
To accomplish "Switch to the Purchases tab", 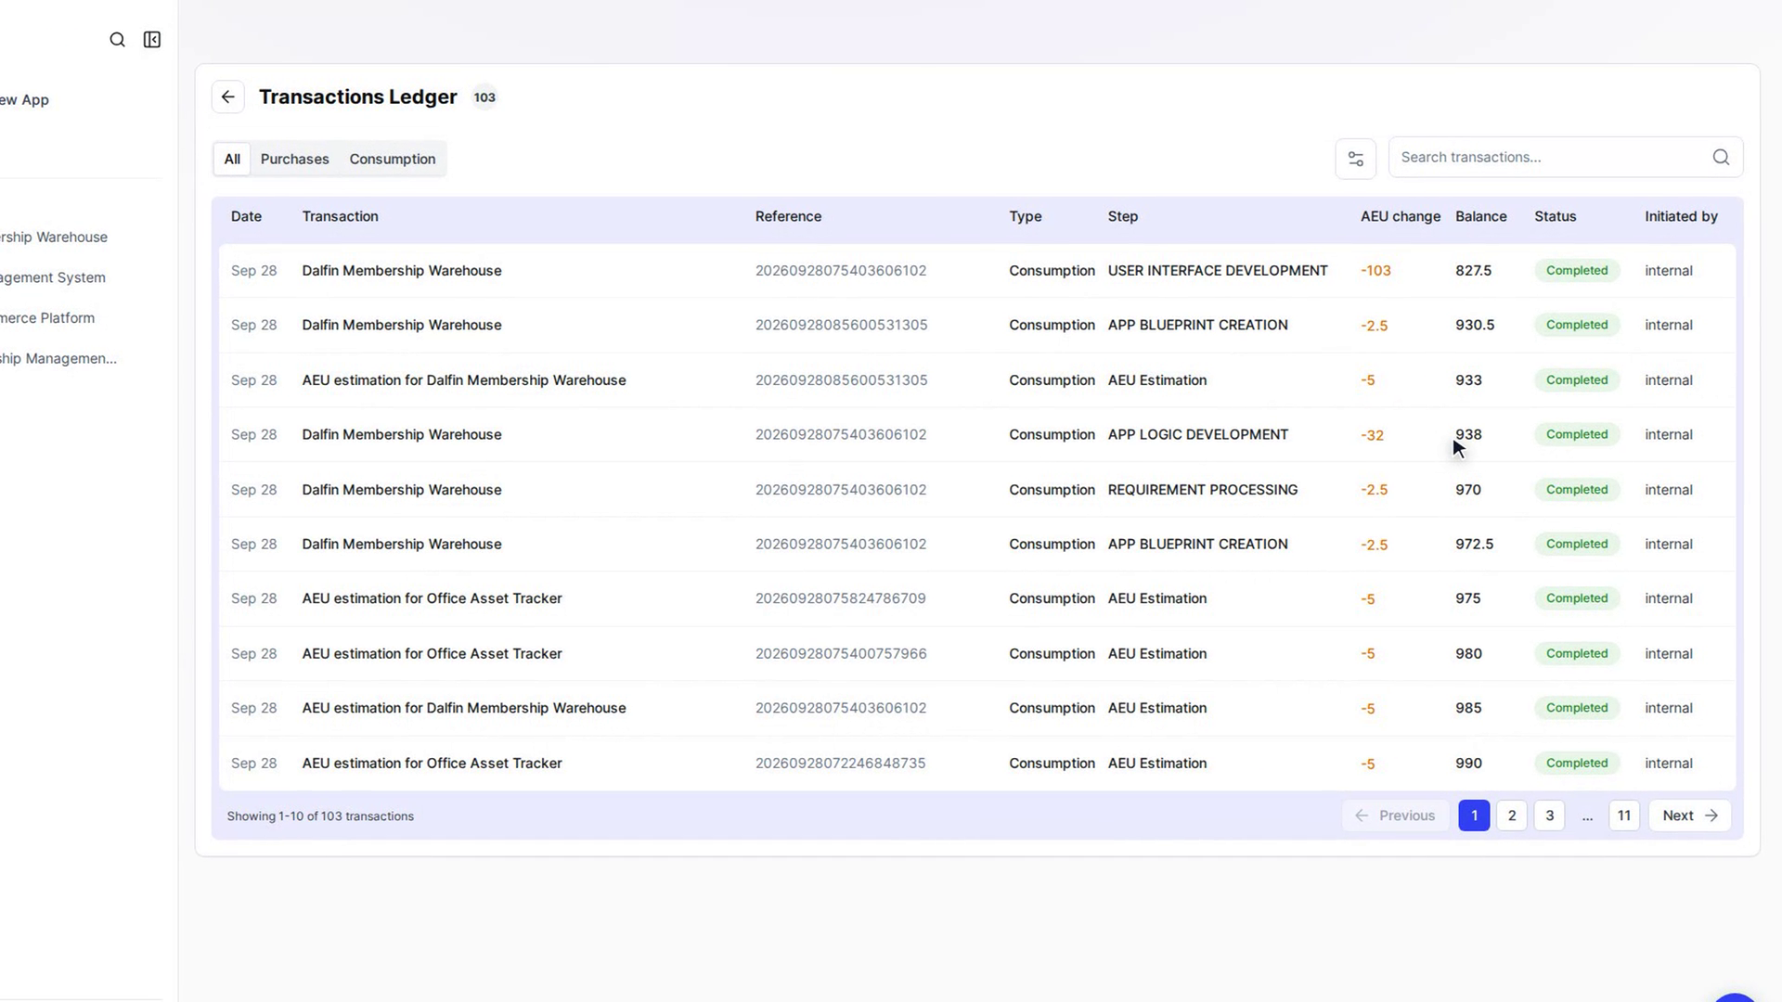I will click(295, 160).
